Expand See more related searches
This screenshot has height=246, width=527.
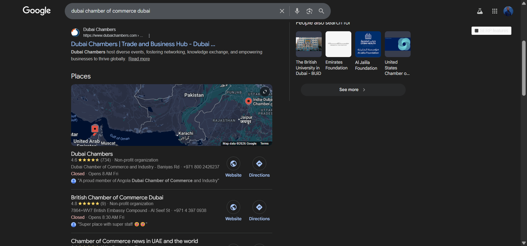(353, 90)
